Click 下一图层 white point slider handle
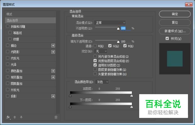Image resolution: width=195 pixels, height=125 pixels. click(x=132, y=107)
